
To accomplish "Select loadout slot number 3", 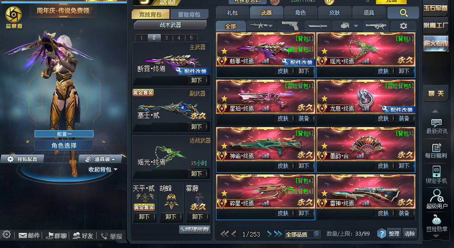I will pos(167,38).
